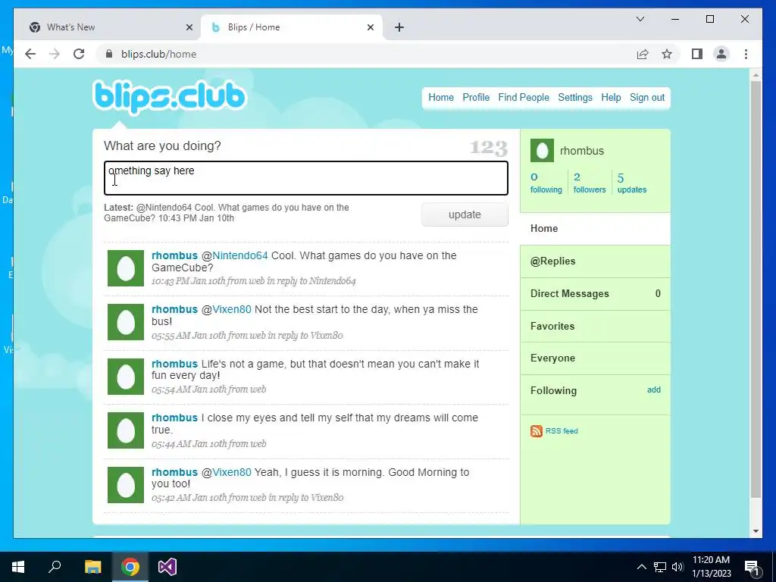Click rhombus name on the dreams post
The width and height of the screenshot is (776, 582).
click(174, 418)
